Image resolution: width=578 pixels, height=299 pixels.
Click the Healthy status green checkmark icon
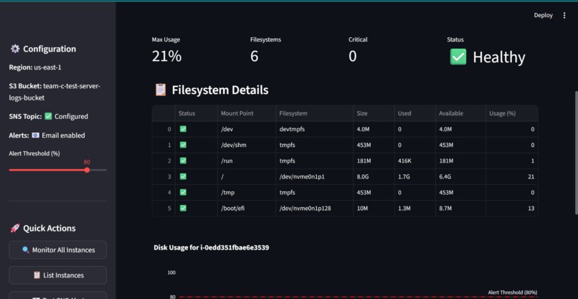[x=458, y=57]
